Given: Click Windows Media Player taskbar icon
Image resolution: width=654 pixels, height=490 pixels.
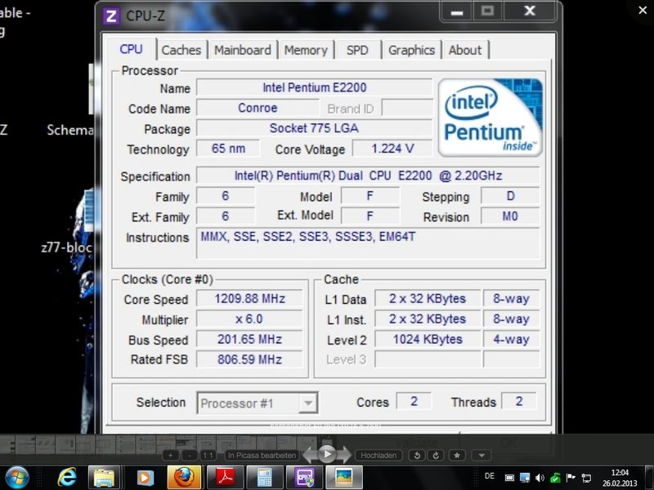Looking at the screenshot, I should click(145, 477).
